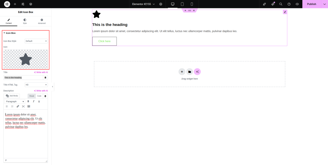Click dynamic tags icon beside Title field
This screenshot has width=328, height=165.
click(x=45, y=78)
